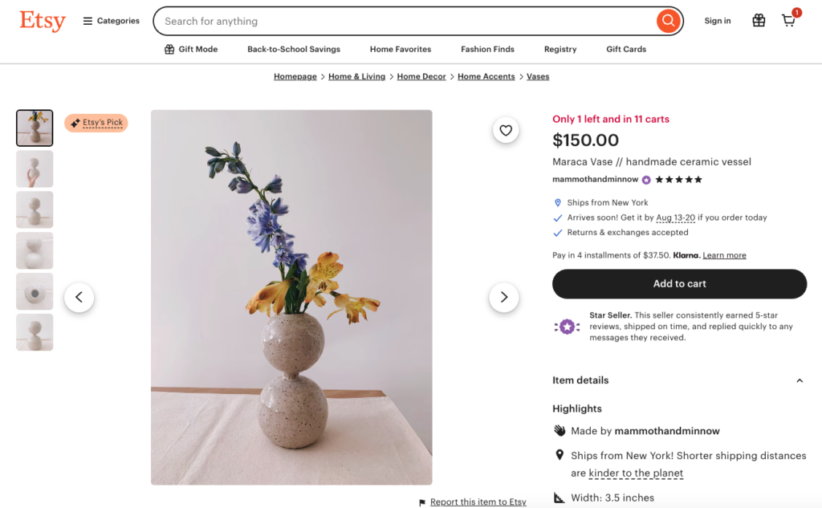Click the gift box icon in header
This screenshot has width=822, height=508.
759,21
